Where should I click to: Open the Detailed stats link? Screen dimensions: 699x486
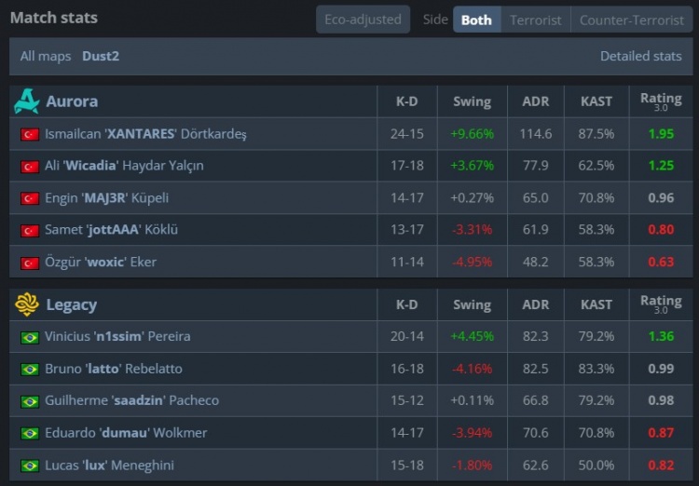click(640, 56)
